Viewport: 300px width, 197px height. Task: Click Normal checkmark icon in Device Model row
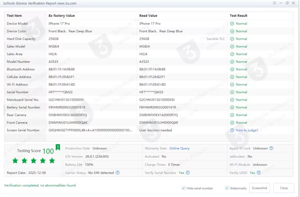coord(232,24)
